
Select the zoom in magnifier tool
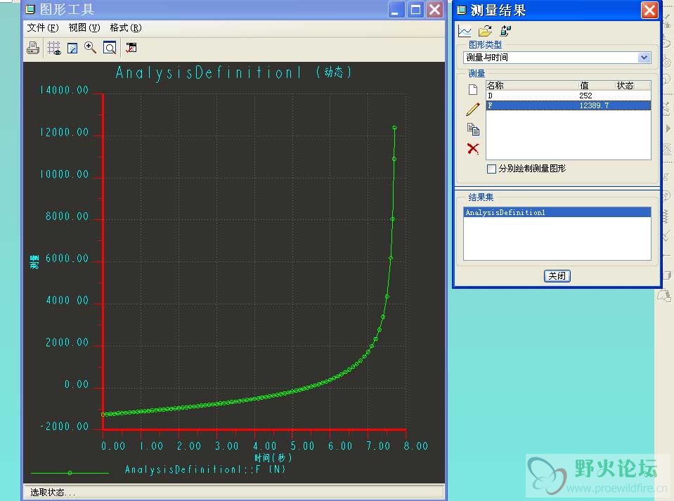[x=90, y=48]
